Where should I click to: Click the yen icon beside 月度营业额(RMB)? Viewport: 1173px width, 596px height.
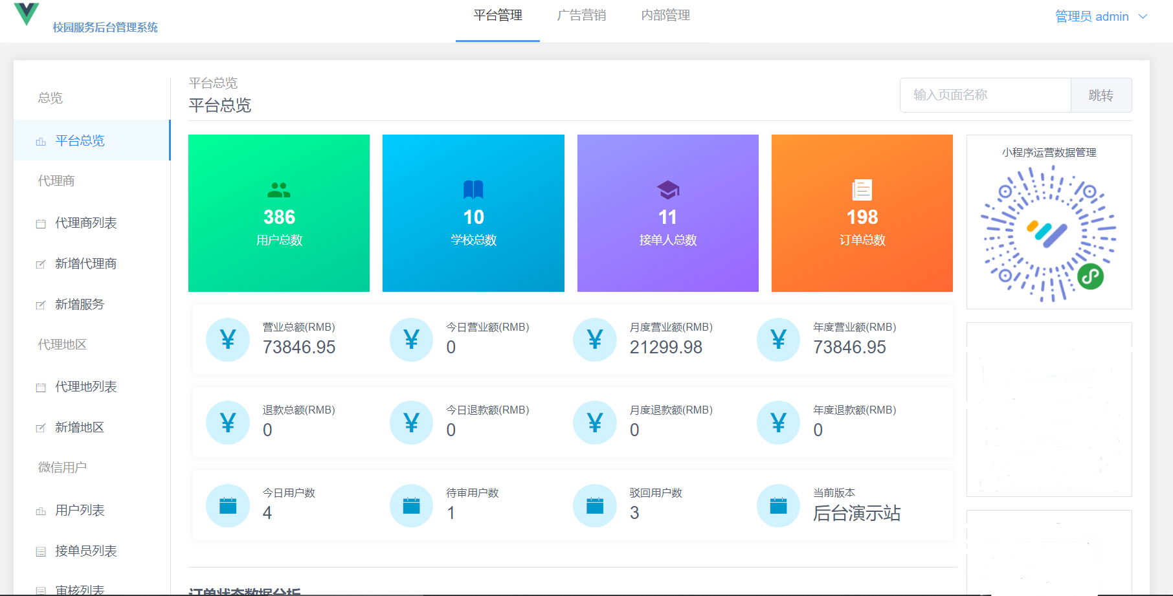point(595,340)
